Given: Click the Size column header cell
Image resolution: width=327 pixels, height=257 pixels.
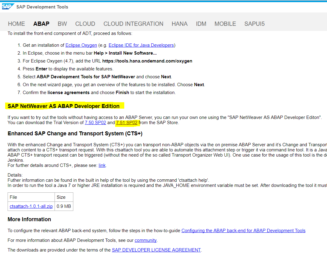Looking at the screenshot, I should [64, 197].
